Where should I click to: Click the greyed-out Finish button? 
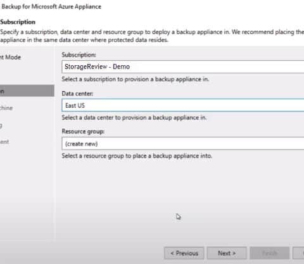point(270,253)
